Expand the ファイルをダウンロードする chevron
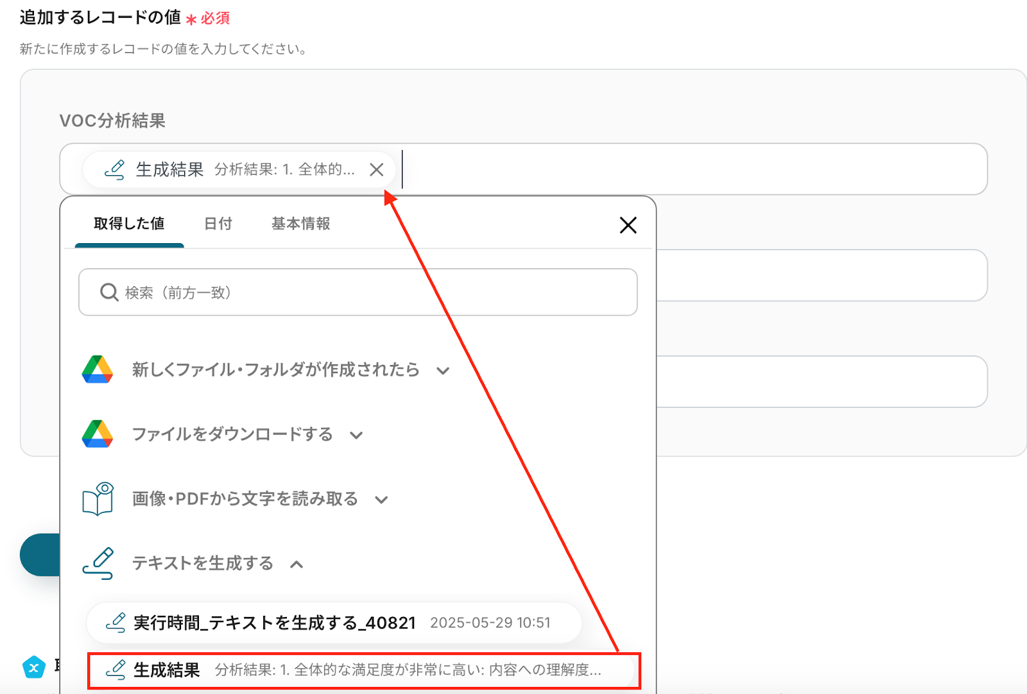The height and width of the screenshot is (694, 1027). pos(356,436)
